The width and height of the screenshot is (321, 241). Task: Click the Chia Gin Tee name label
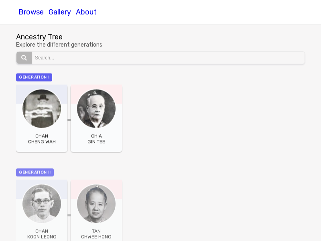pyautogui.click(x=96, y=139)
